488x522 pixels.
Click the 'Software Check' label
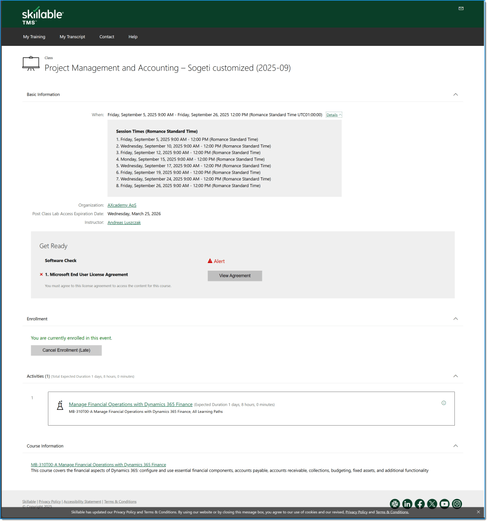click(x=61, y=260)
